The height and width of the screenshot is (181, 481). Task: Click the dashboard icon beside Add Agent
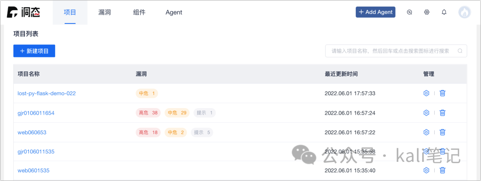pos(409,12)
